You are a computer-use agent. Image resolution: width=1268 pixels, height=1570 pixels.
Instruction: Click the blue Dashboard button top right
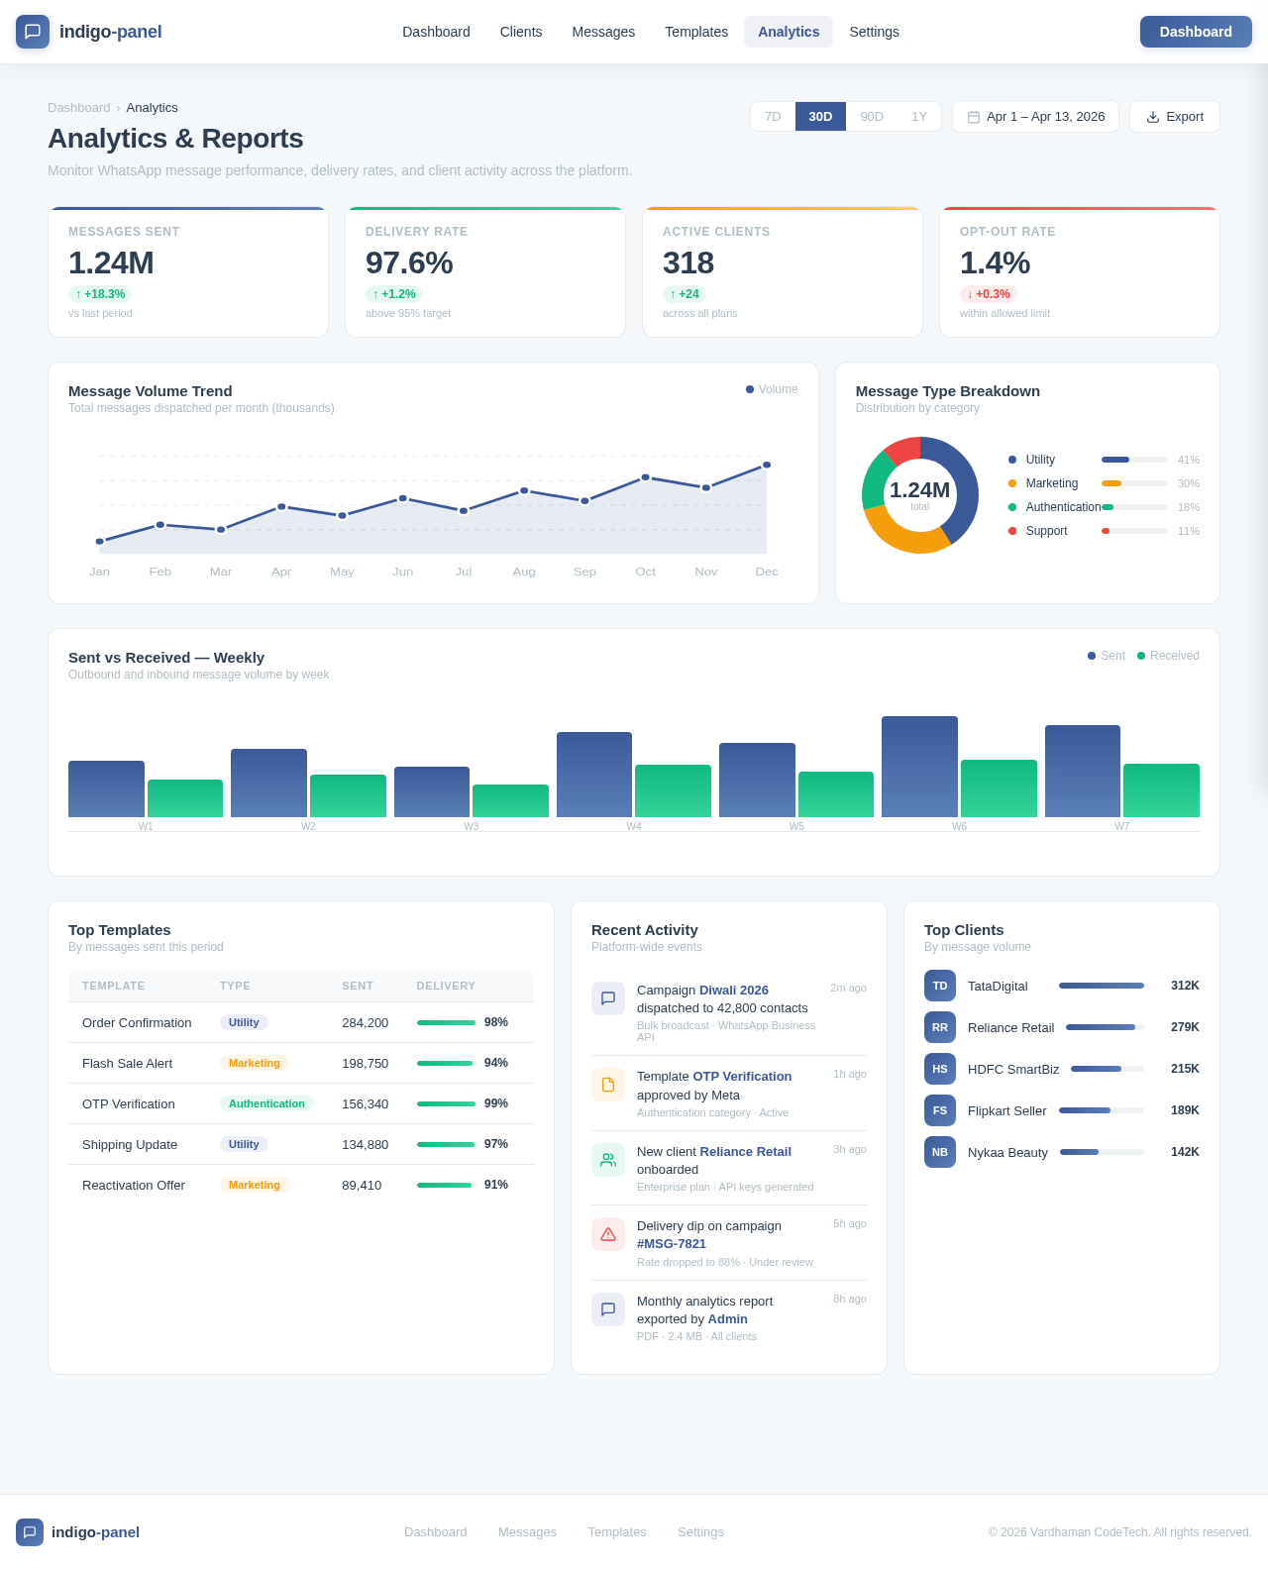tap(1196, 32)
